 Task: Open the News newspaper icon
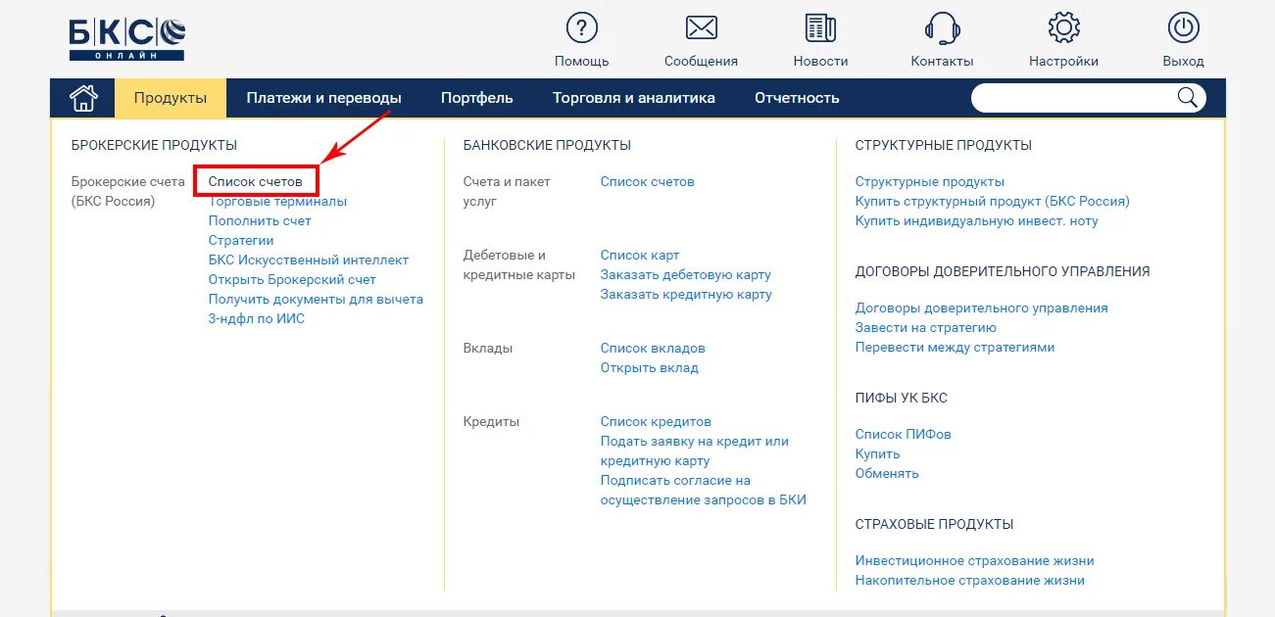tap(821, 27)
